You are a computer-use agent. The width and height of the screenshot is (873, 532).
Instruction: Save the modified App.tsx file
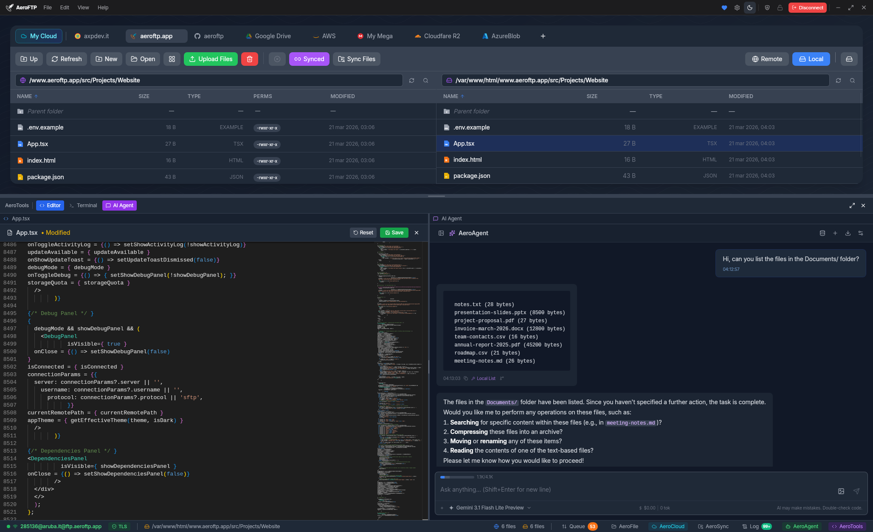pos(394,232)
